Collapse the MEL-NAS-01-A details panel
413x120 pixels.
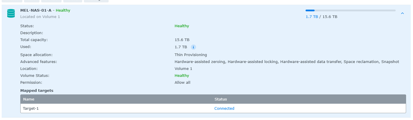click(402, 13)
